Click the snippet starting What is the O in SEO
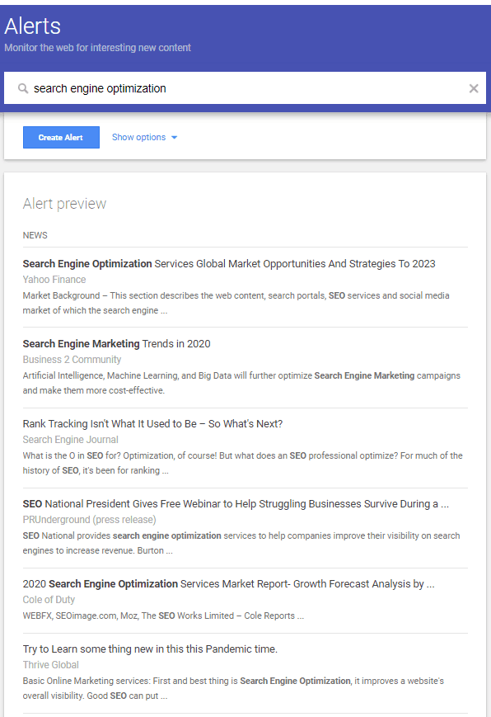 242,463
